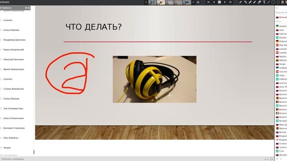This screenshot has width=287, height=161.
Task: Select the straight line tool
Action: pyautogui.click(x=269, y=2)
